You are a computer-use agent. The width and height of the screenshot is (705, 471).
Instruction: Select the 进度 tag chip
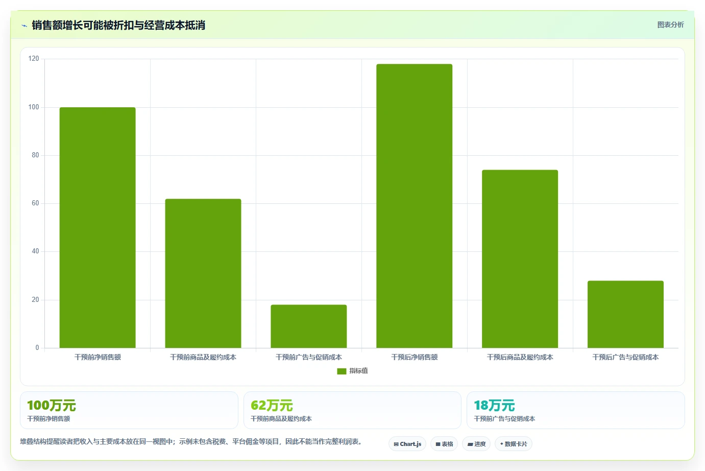click(476, 444)
